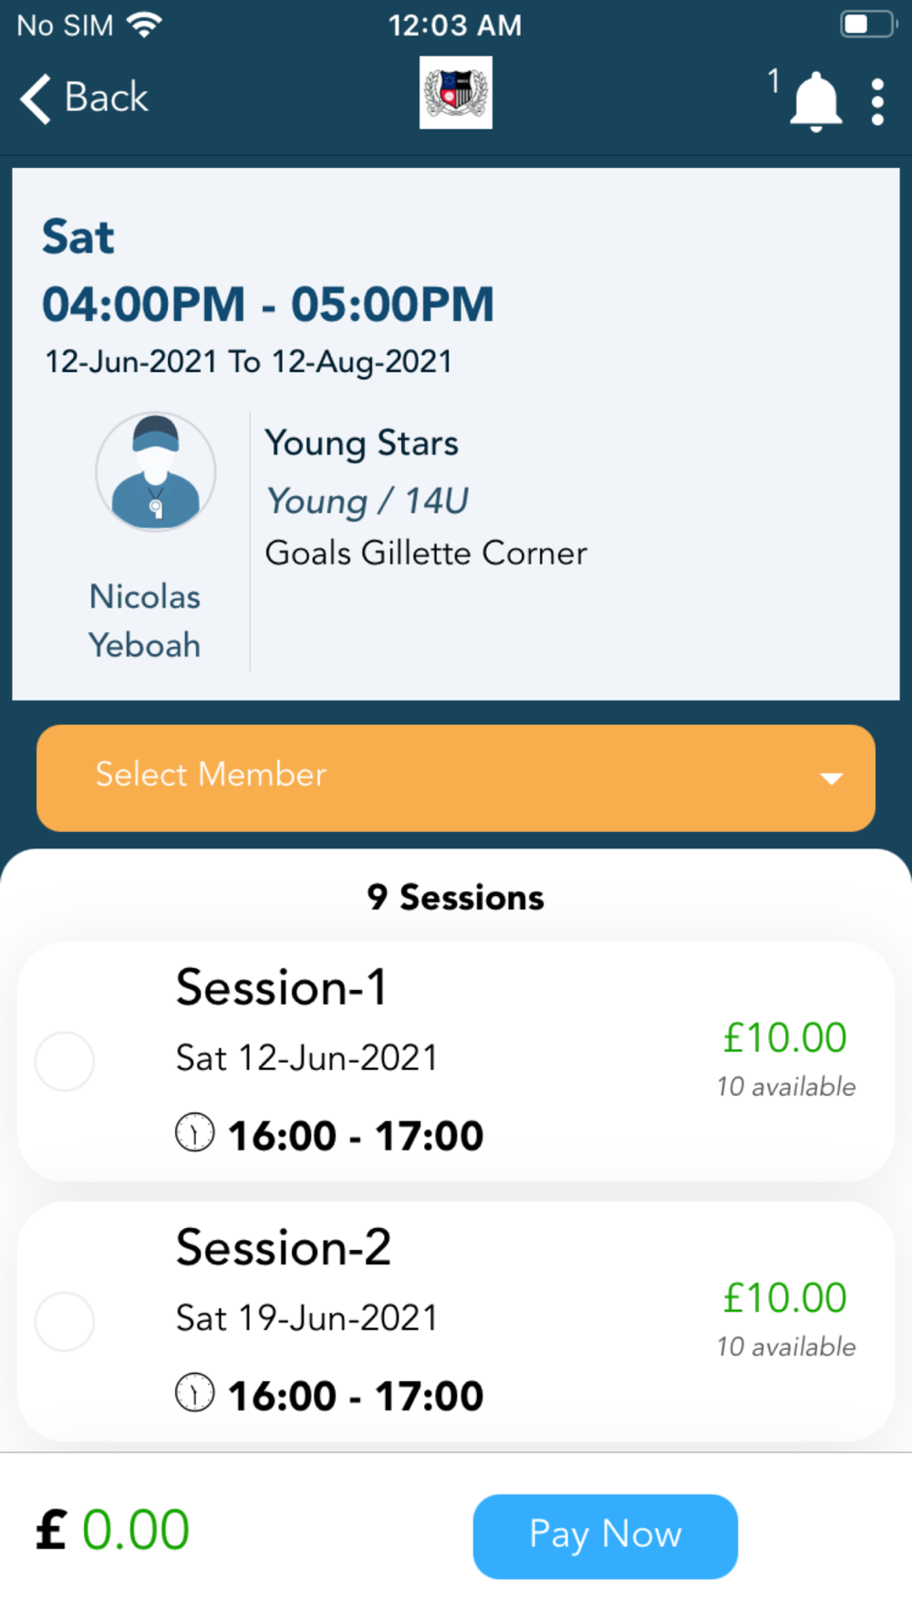Tap coach Nicolas Yeboah avatar
The height and width of the screenshot is (1622, 912).
click(156, 472)
